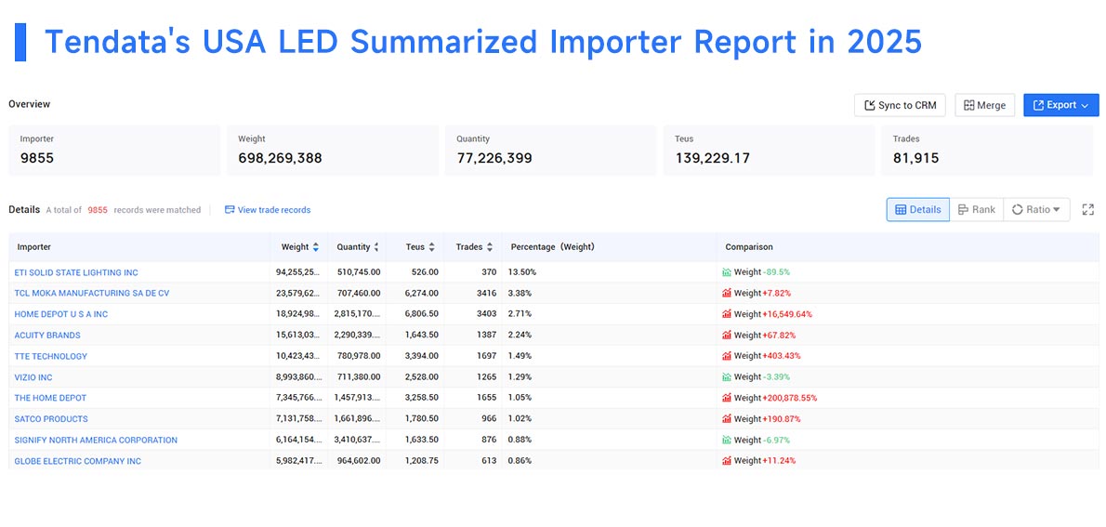Click comparison chart icon for SATCO PRODUCTS

click(x=727, y=419)
